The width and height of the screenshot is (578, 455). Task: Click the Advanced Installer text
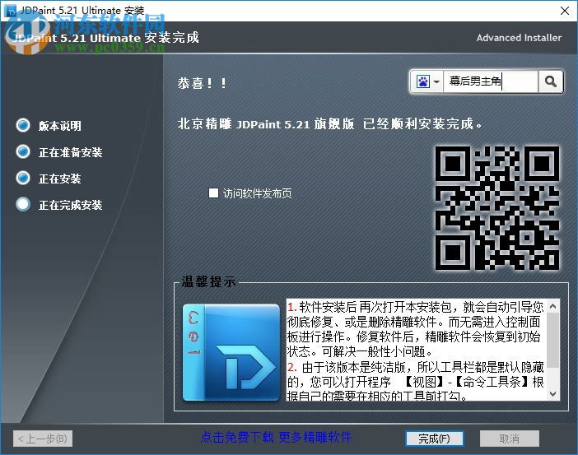pos(519,38)
